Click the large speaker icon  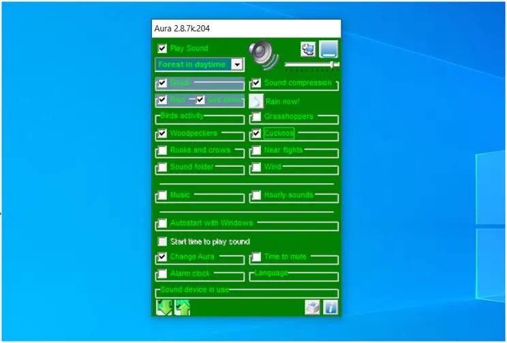264,54
